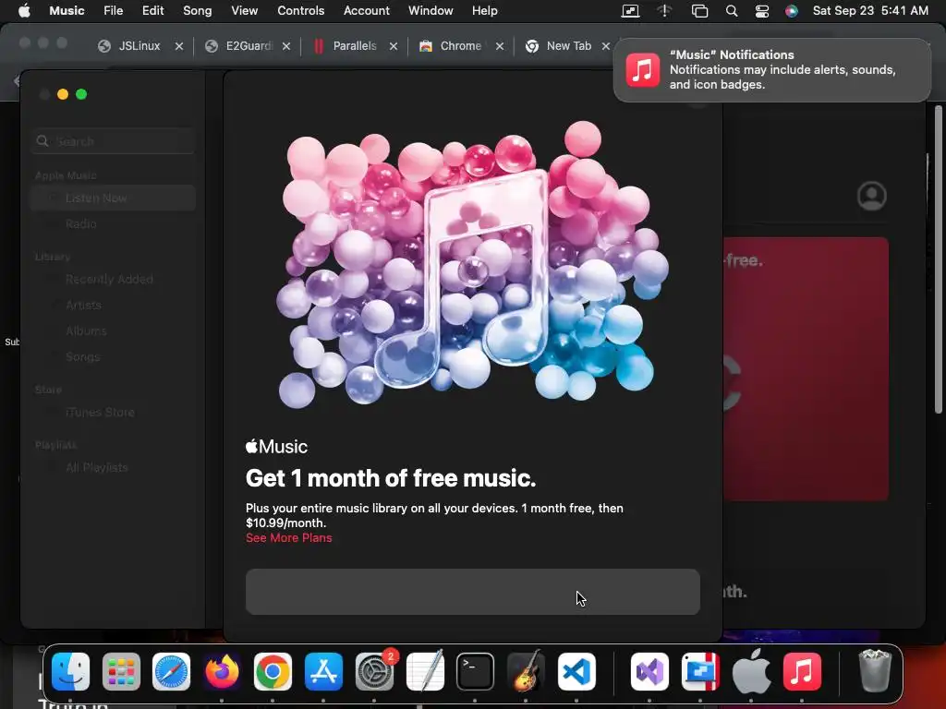
Task: Close the New Tab tab
Action: tap(606, 46)
